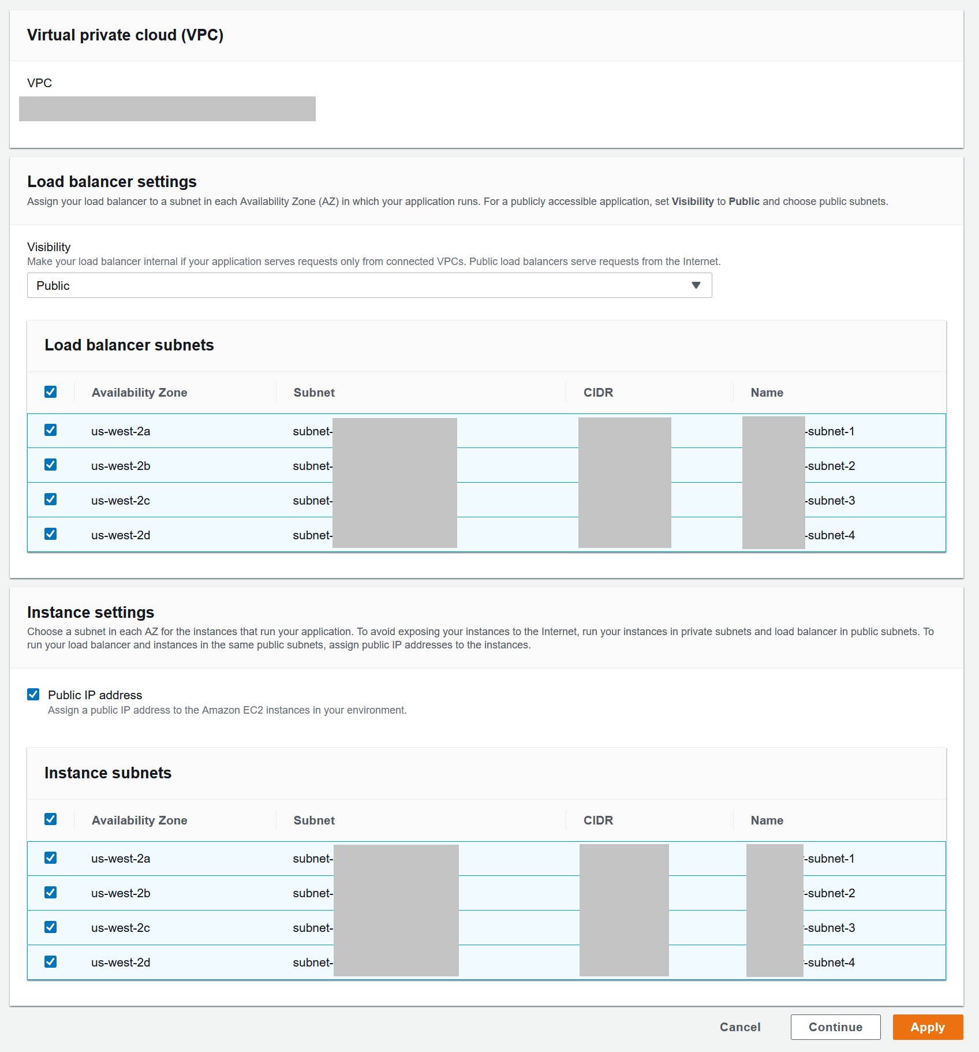Uncheck us-west-2c in Load balancer subnets
Image resolution: width=979 pixels, height=1052 pixels.
point(51,499)
